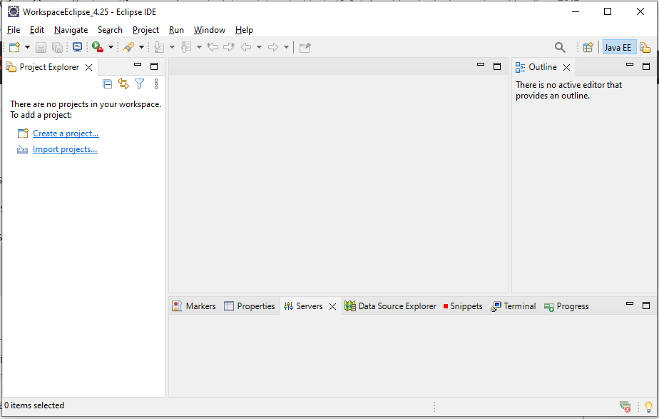Minimize the Project Explorer view
Image resolution: width=659 pixels, height=419 pixels.
pos(138,65)
